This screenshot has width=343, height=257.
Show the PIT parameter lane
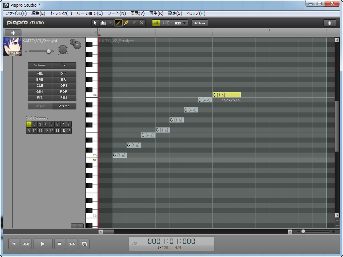[x=40, y=98]
